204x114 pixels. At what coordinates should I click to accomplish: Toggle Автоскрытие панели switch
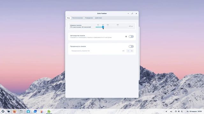(x=131, y=37)
